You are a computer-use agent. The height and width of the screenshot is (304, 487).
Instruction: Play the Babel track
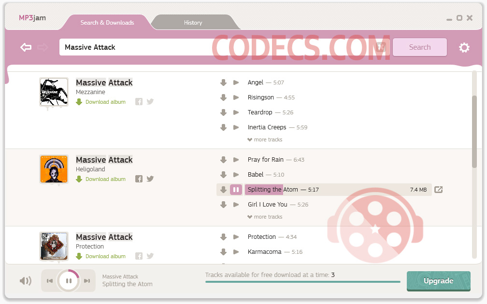[236, 175]
